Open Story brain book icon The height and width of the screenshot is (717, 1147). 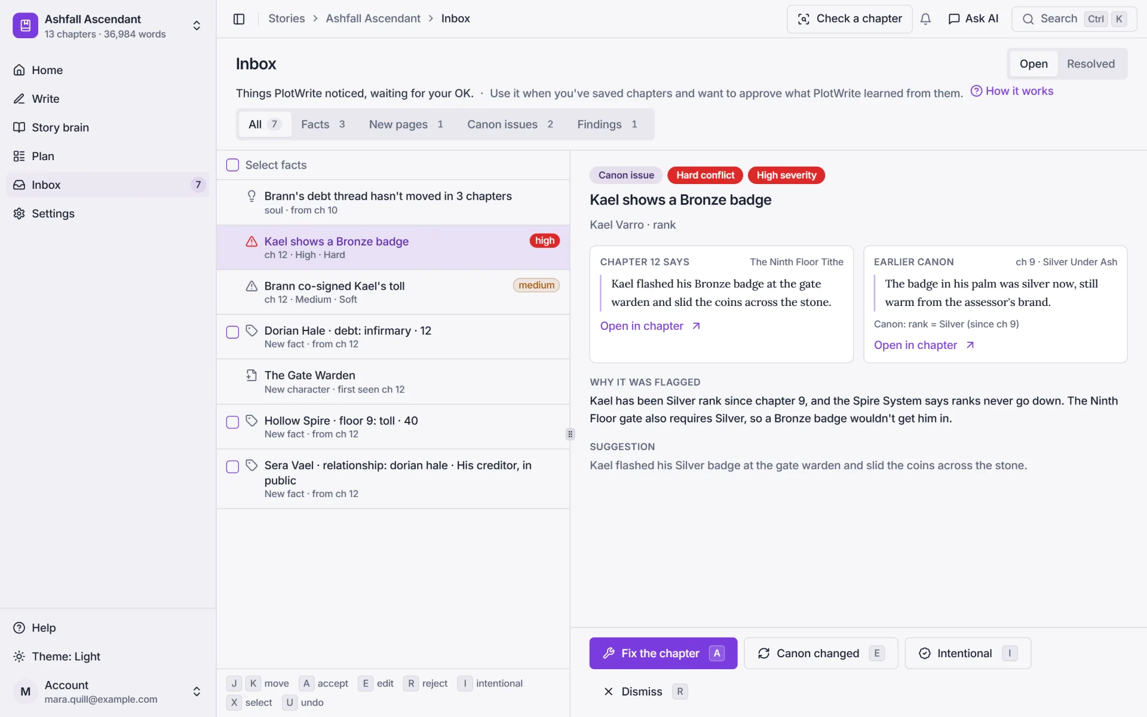(19, 127)
